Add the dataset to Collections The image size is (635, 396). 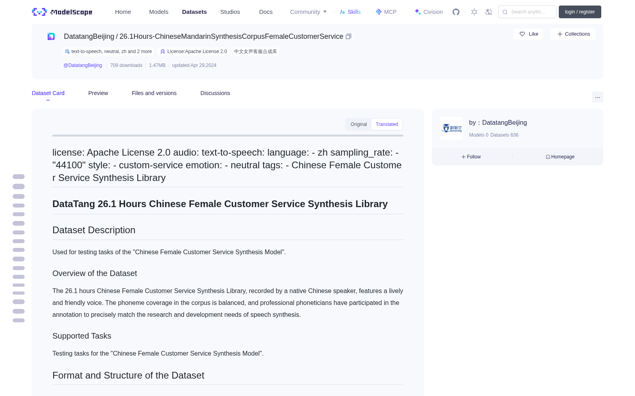pyautogui.click(x=573, y=34)
